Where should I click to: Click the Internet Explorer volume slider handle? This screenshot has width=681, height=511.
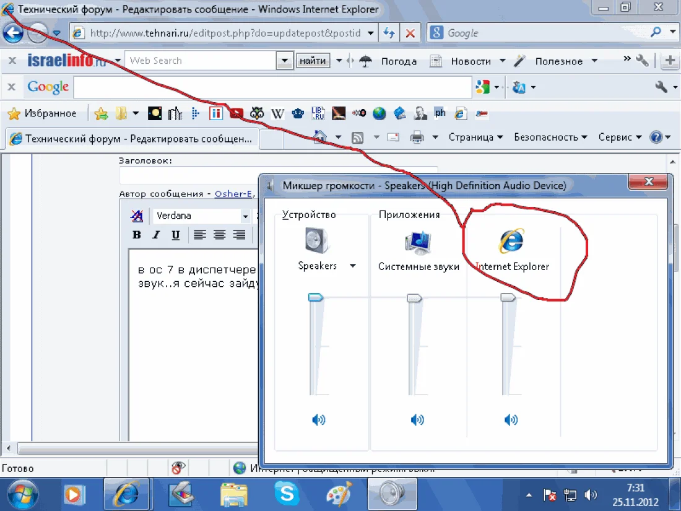pos(508,298)
